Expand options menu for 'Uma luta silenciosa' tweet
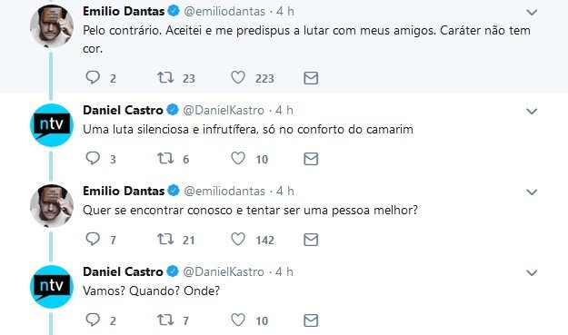568x335 pixels. [x=532, y=111]
